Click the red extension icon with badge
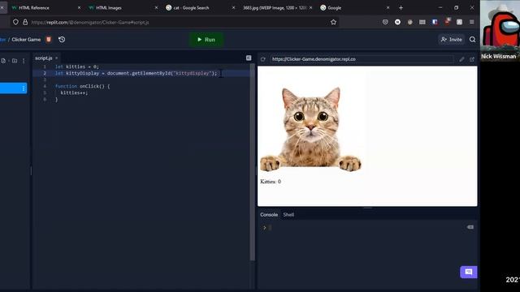Screen dimensions: 520x292 (x=448, y=22)
